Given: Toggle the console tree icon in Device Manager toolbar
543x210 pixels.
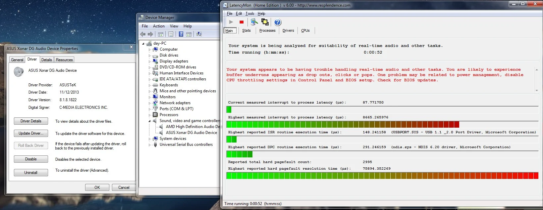Looking at the screenshot, I should point(161,34).
